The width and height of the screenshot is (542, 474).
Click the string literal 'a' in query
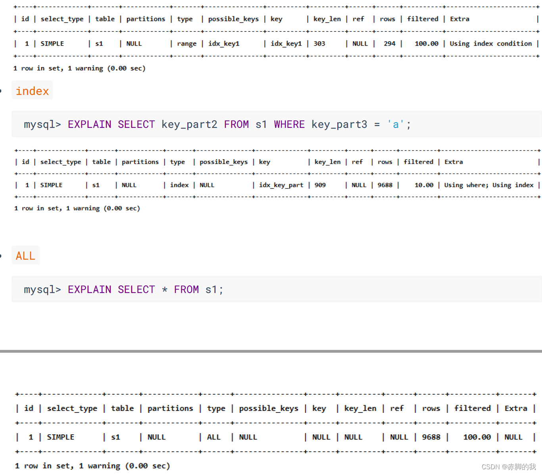click(x=396, y=125)
